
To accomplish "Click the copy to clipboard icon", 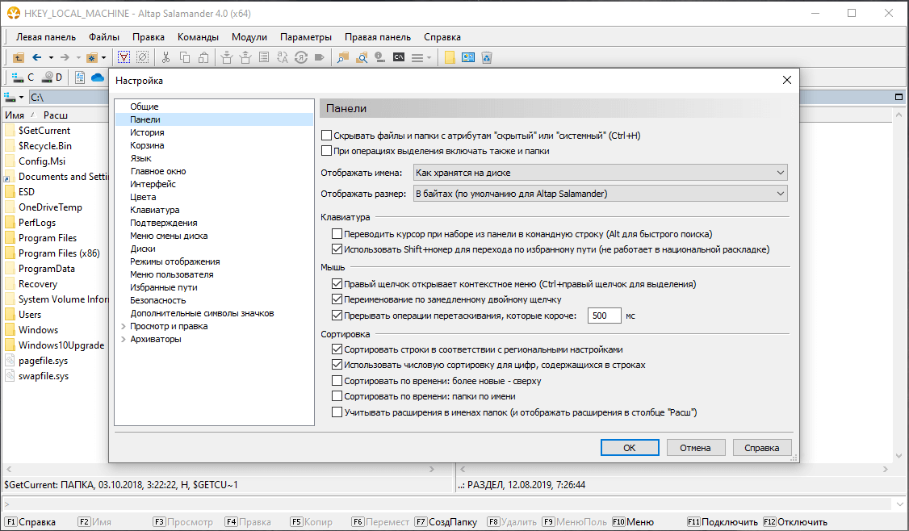I will (x=185, y=57).
